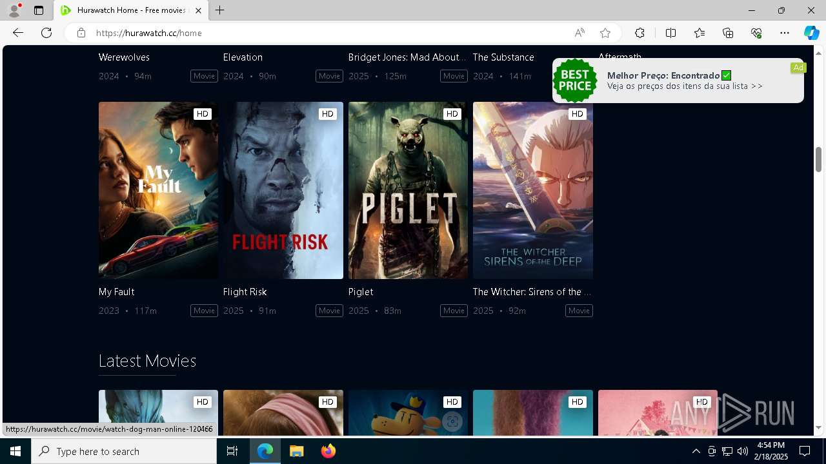The image size is (826, 464).
Task: Open the tab actions menu
Action: coord(39,10)
